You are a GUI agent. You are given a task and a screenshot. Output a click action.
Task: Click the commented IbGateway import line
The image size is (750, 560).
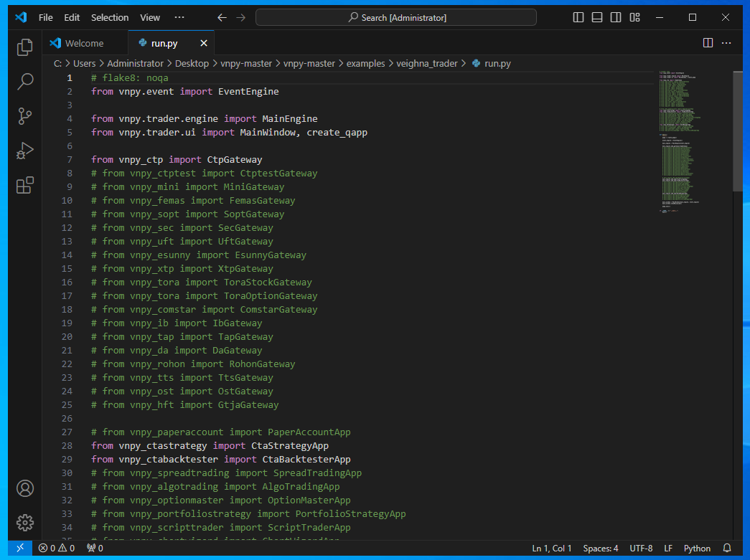(177, 323)
